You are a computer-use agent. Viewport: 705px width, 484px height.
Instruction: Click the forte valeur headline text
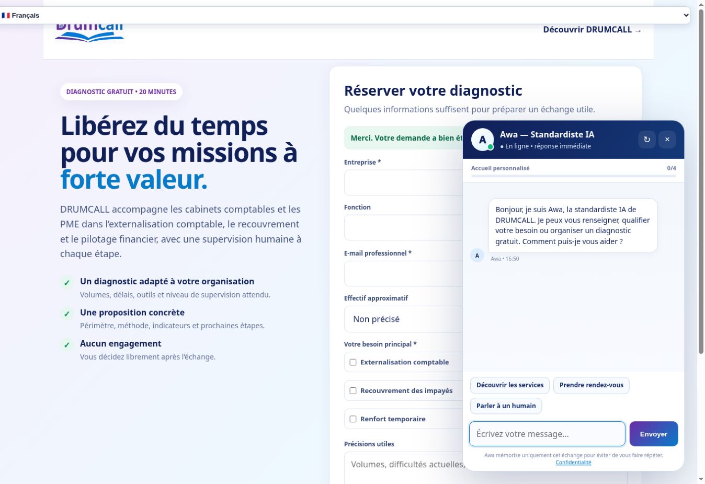(x=134, y=179)
